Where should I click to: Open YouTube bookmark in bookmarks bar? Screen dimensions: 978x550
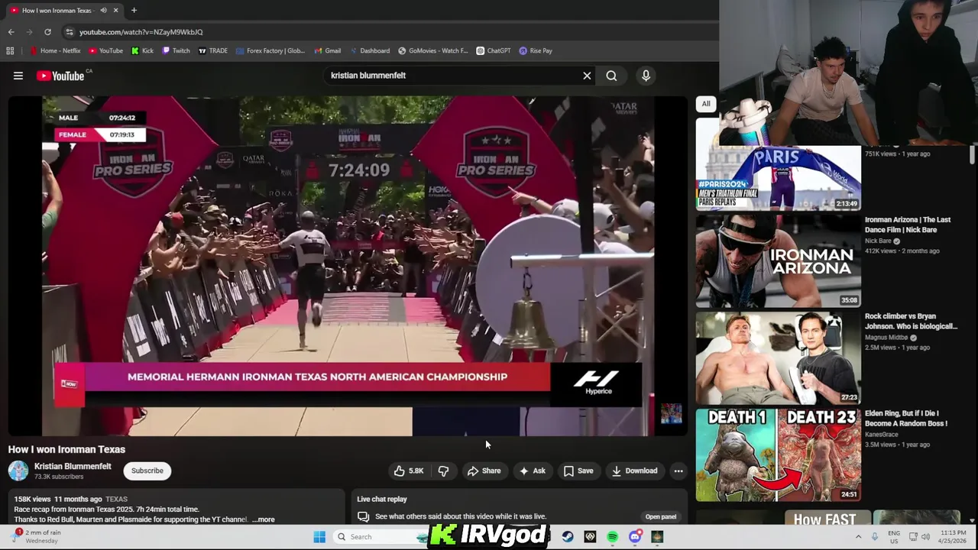pyautogui.click(x=105, y=50)
